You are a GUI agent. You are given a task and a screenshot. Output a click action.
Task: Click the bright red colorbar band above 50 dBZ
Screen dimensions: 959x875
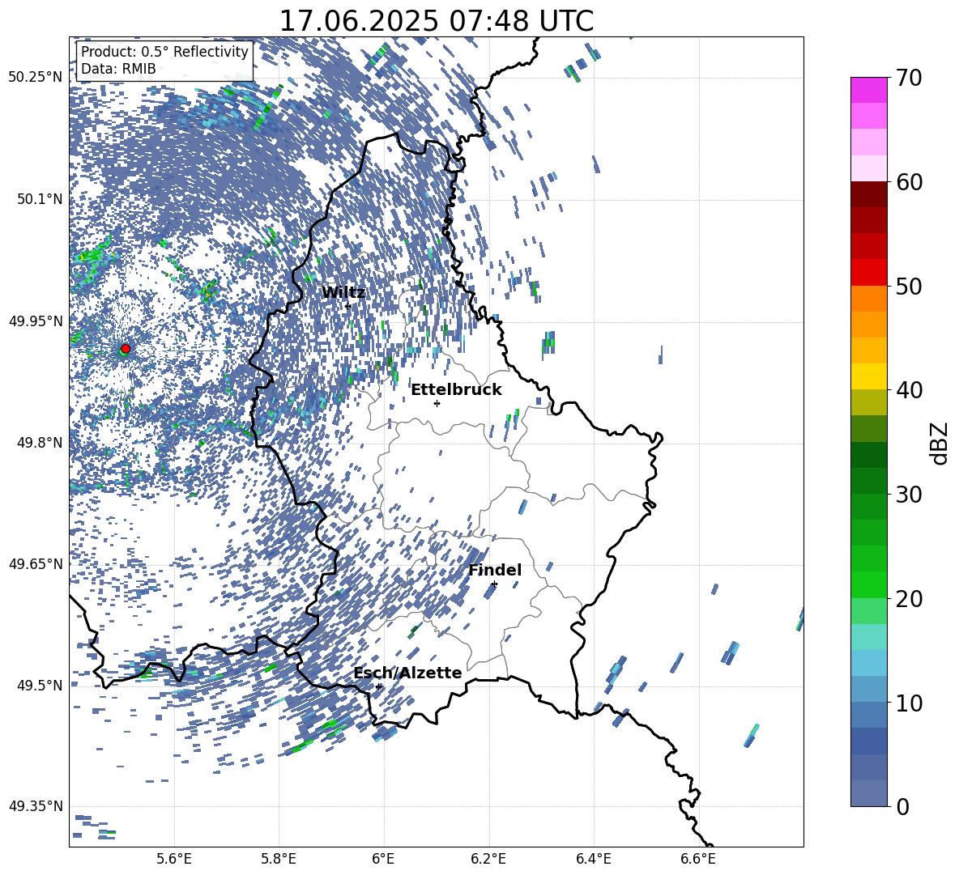click(868, 273)
